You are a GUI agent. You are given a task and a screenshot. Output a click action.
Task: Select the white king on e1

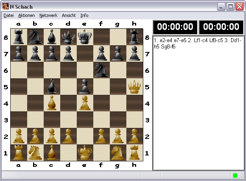click(85, 153)
